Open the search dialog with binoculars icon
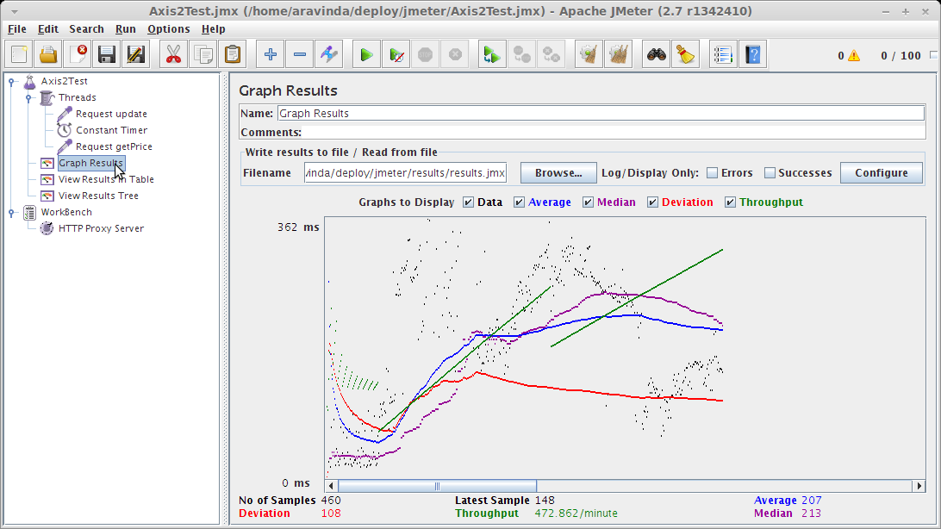 [656, 53]
